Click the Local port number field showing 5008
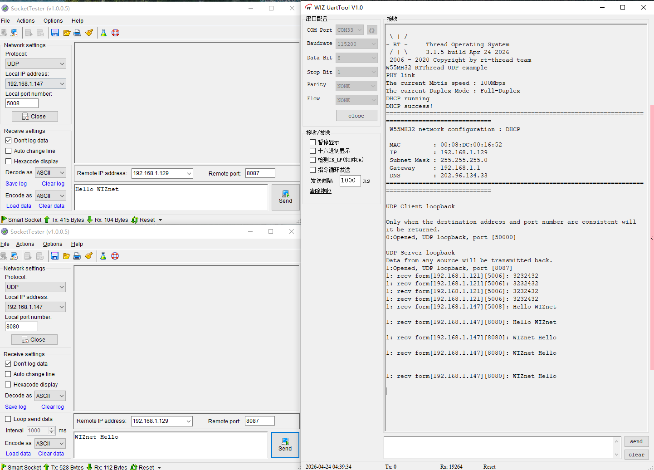654x470 pixels. (x=22, y=103)
